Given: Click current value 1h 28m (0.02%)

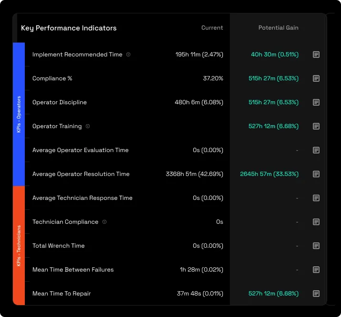Looking at the screenshot, I should click(x=201, y=270).
